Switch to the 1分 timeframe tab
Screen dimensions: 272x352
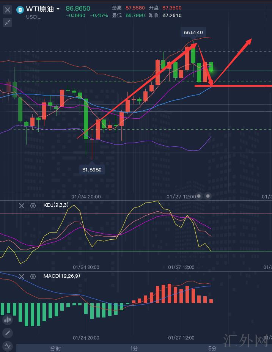[134, 348]
